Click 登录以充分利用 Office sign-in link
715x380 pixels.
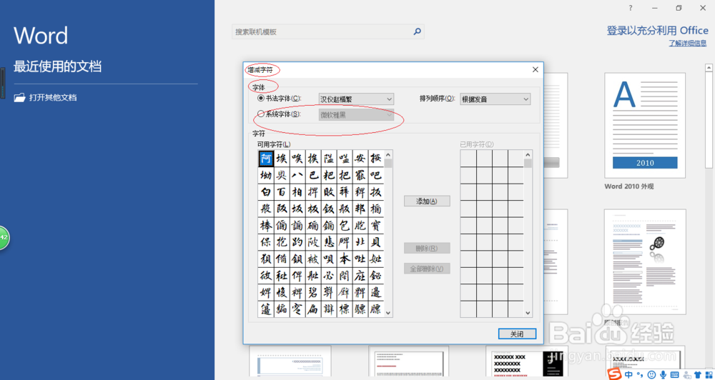click(x=658, y=31)
